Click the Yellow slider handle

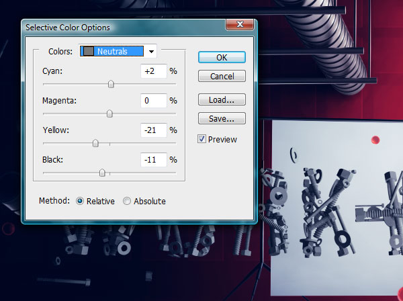pos(95,143)
